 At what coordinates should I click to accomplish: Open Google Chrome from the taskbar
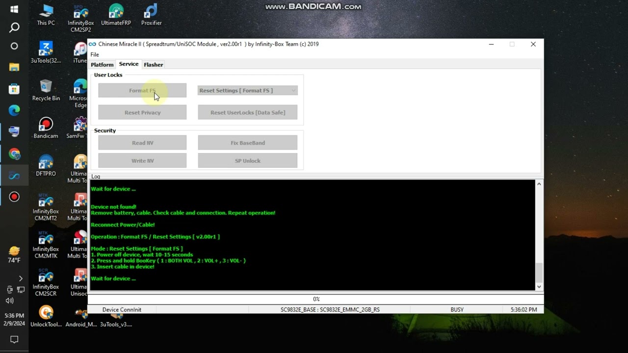(14, 153)
